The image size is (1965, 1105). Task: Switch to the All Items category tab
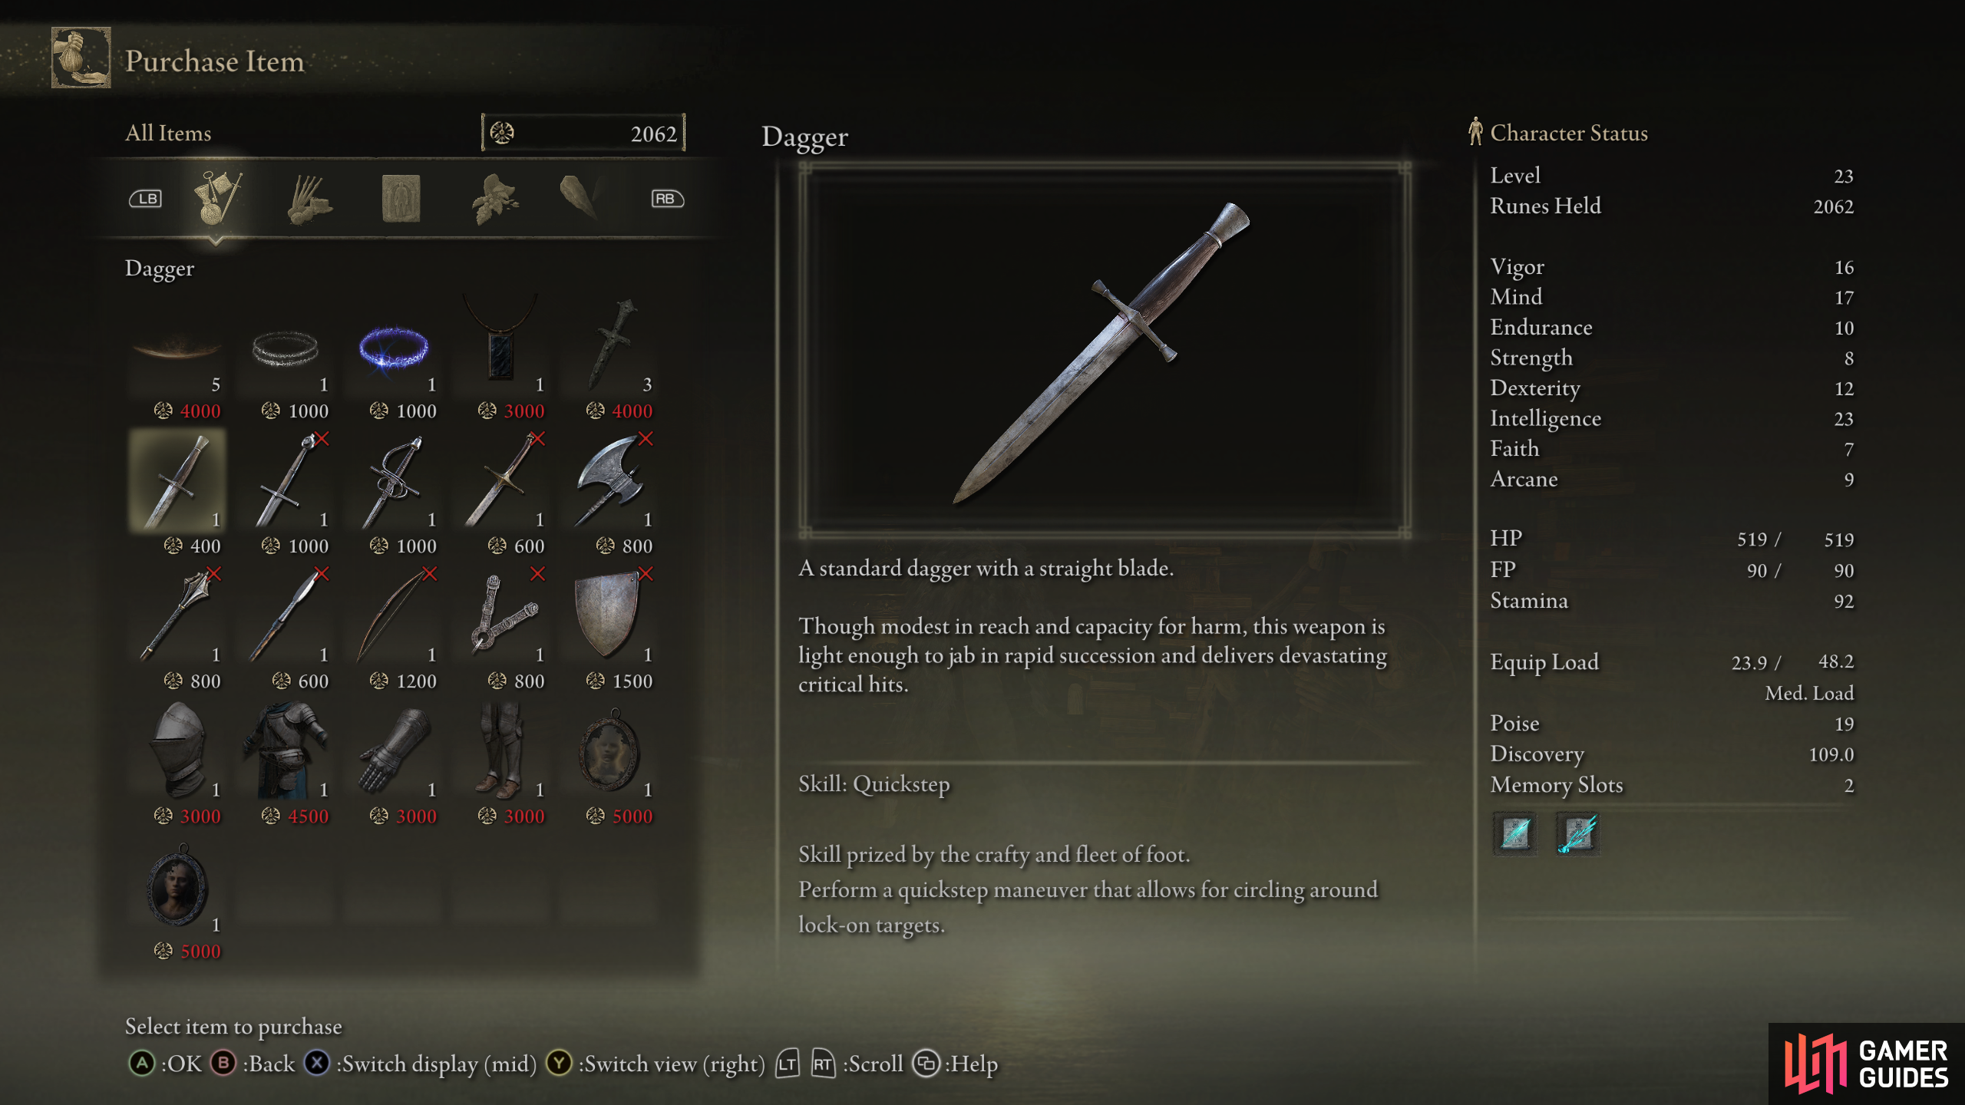(x=217, y=198)
